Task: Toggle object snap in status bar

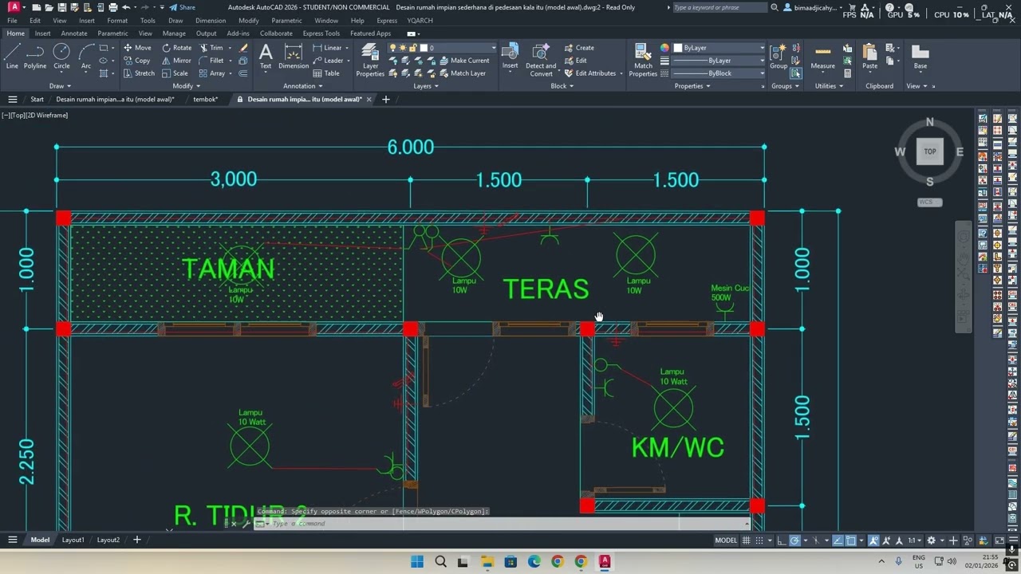Action: (x=851, y=541)
